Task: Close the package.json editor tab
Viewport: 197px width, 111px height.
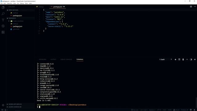Action: [x=64, y=7]
